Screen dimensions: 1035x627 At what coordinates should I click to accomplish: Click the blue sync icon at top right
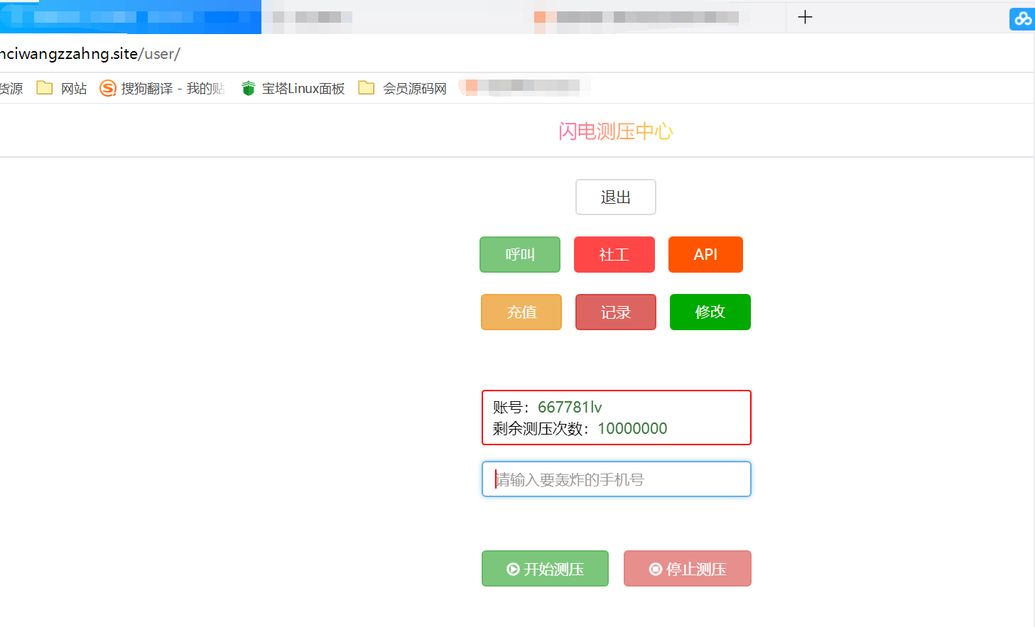tap(1022, 18)
